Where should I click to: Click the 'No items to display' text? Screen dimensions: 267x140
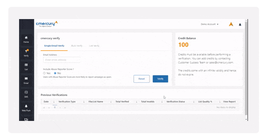226,107
